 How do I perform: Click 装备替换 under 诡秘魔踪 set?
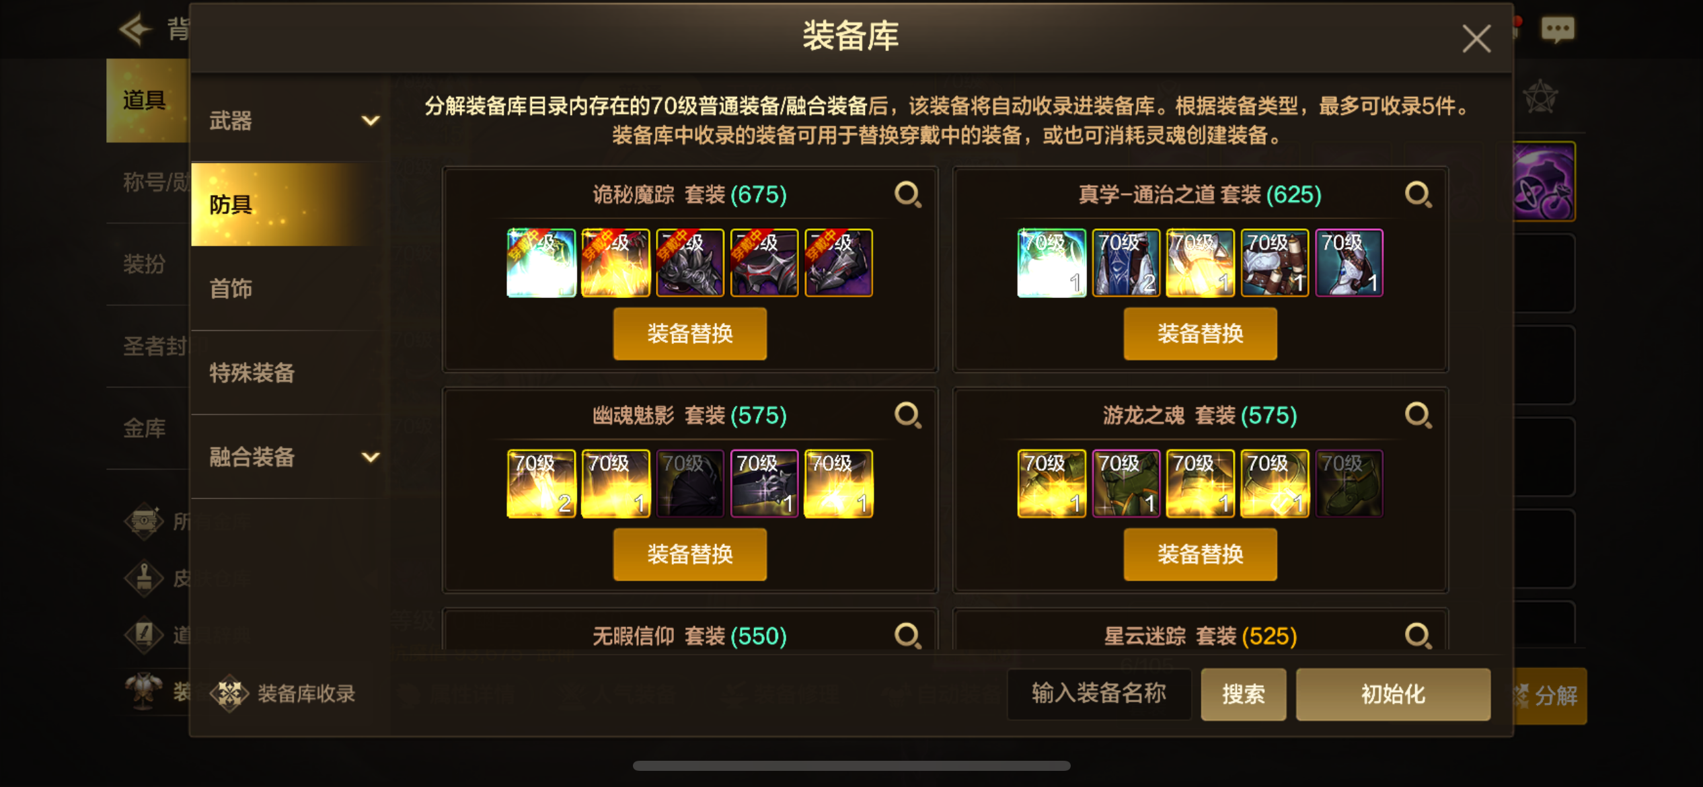coord(689,334)
